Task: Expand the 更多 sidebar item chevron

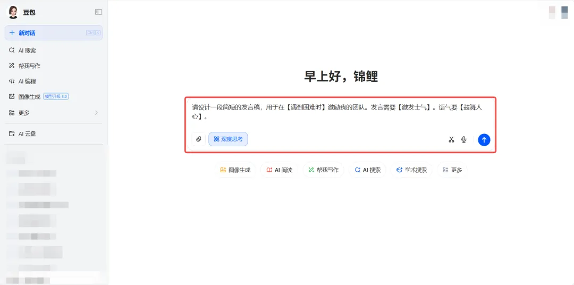Action: 96,113
